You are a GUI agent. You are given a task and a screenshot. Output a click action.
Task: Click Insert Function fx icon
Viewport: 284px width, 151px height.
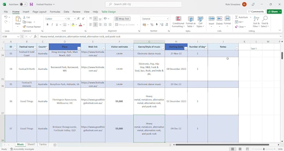pyautogui.click(x=35, y=36)
